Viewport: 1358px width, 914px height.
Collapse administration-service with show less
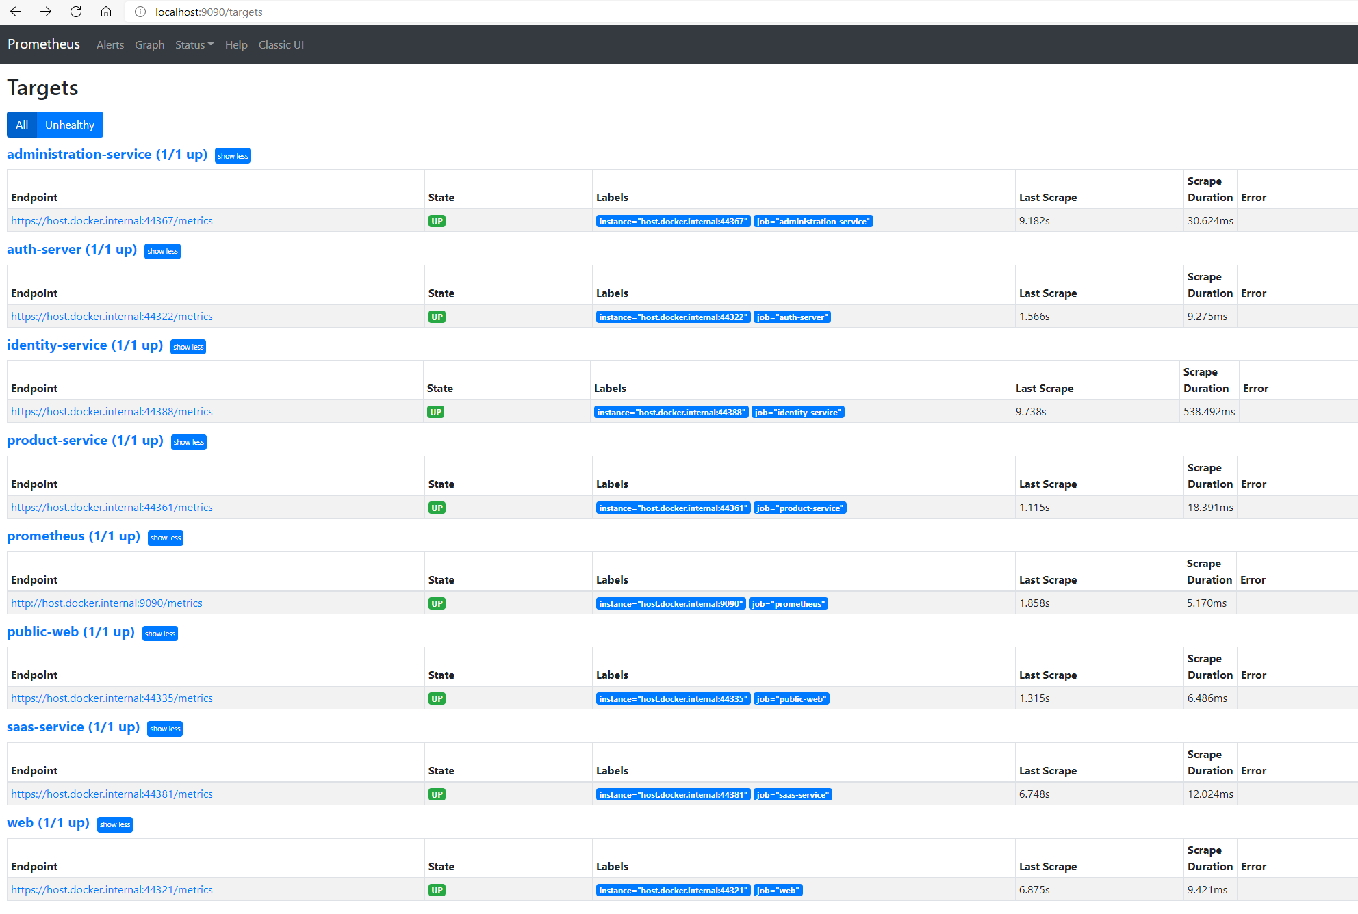pos(233,156)
